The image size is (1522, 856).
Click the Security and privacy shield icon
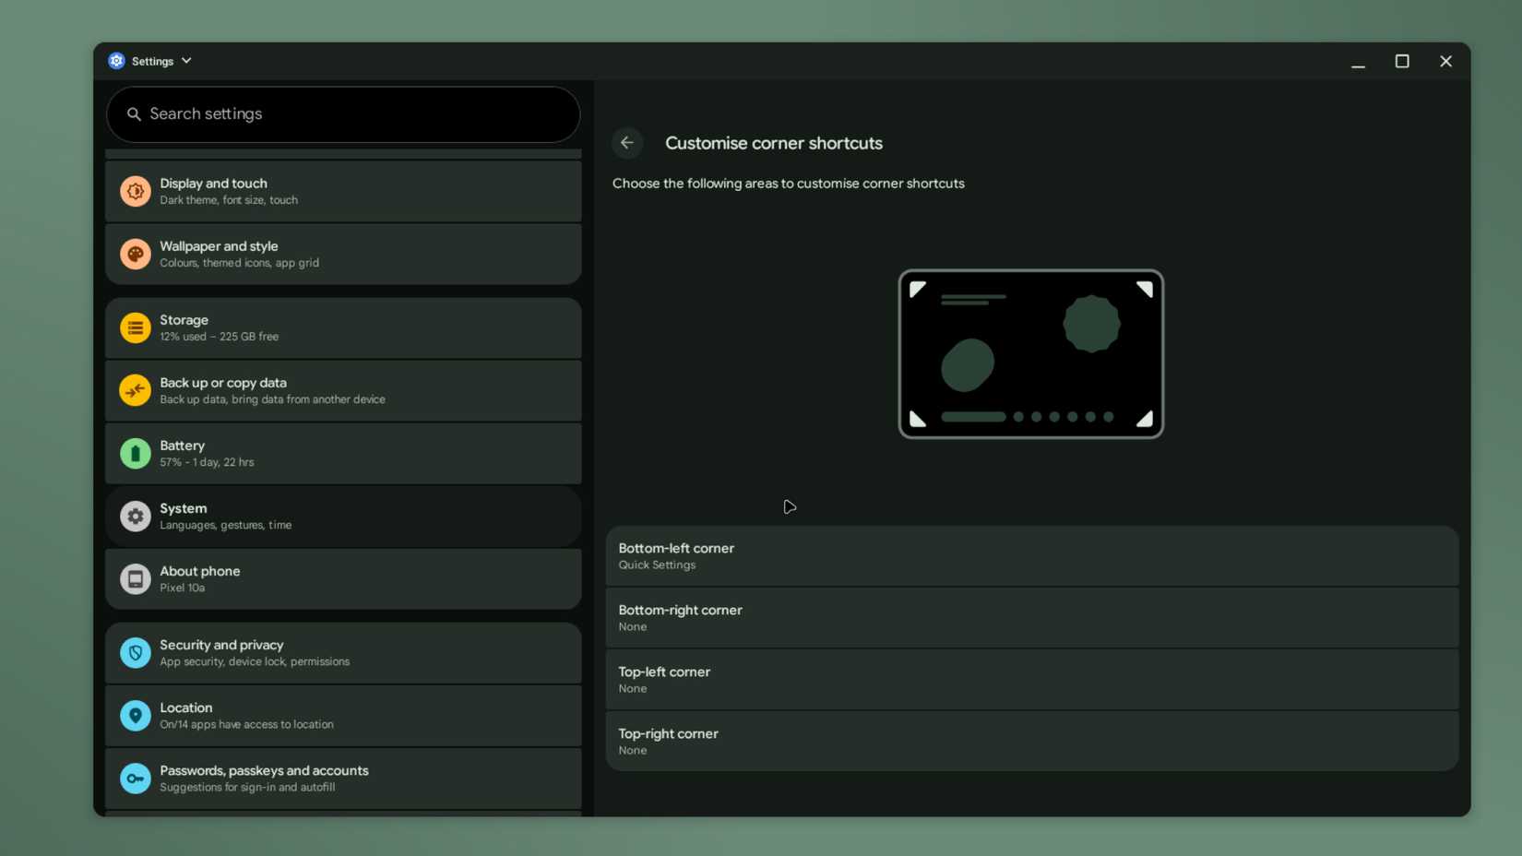(x=135, y=652)
